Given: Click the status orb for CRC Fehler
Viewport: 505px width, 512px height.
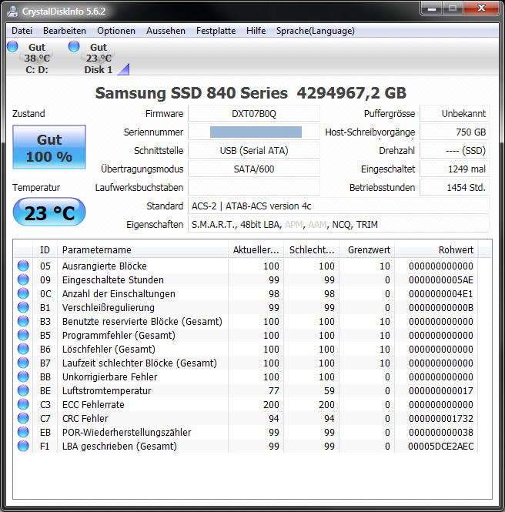Looking at the screenshot, I should click(x=23, y=418).
